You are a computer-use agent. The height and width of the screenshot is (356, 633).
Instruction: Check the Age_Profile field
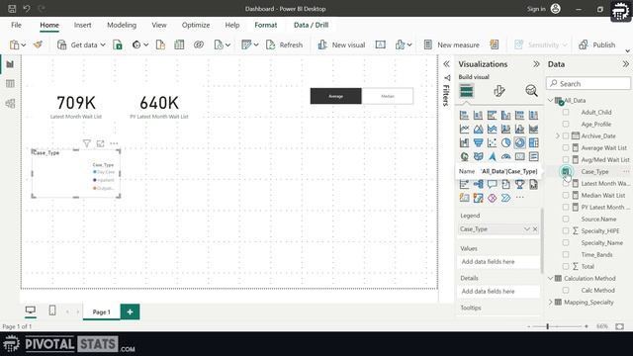[x=566, y=124]
